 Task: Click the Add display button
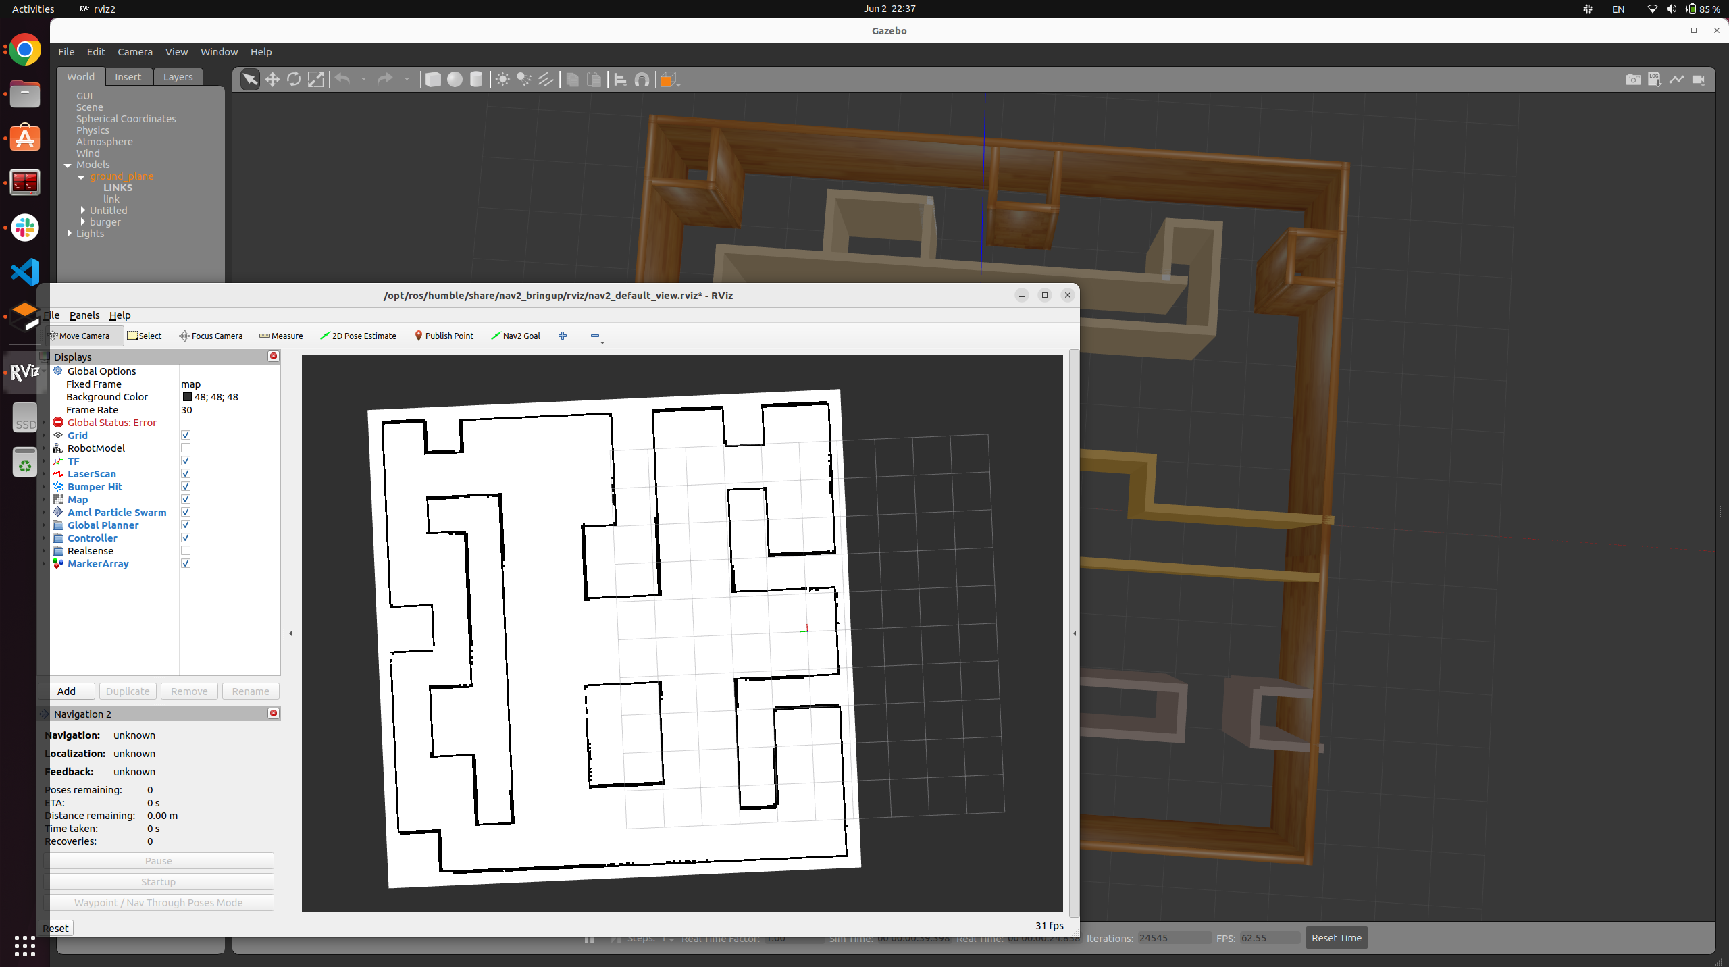coord(66,691)
